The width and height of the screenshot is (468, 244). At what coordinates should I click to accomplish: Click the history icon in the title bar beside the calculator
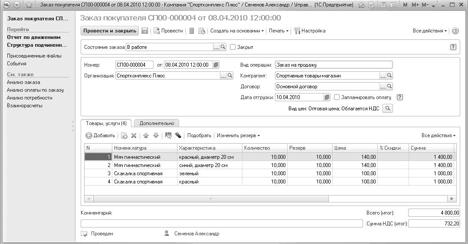[371, 5]
